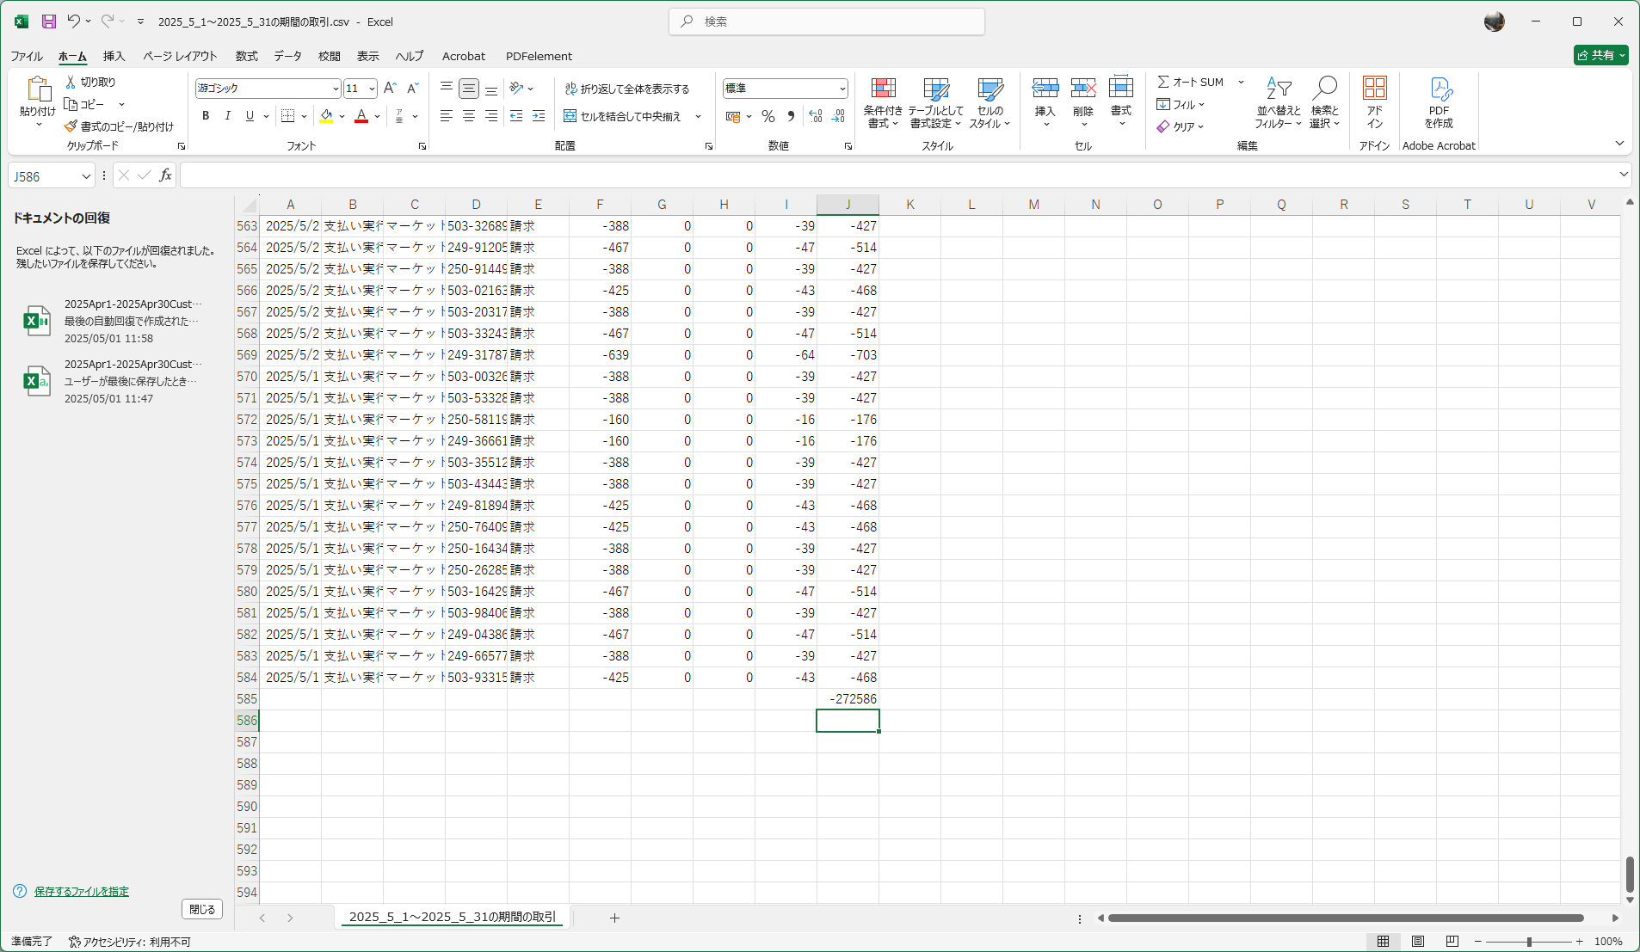The image size is (1640, 952).
Task: Apply the red font color
Action: (361, 116)
